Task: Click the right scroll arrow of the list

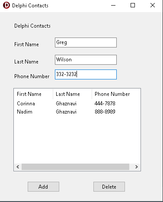Action: 136,167
